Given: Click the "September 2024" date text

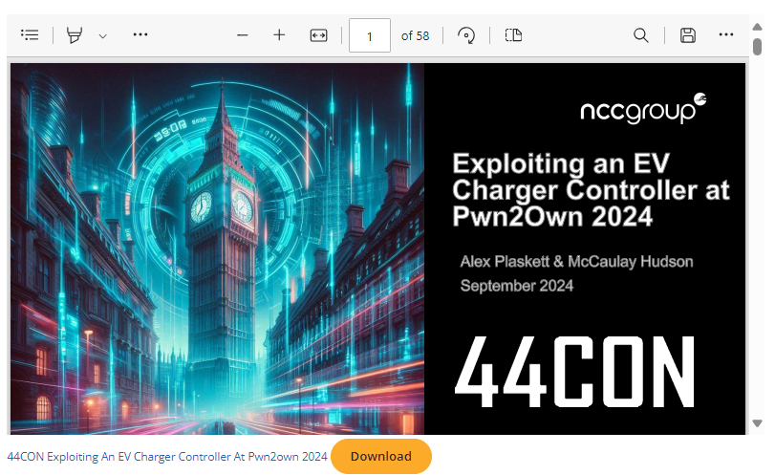Looking at the screenshot, I should pos(516,286).
